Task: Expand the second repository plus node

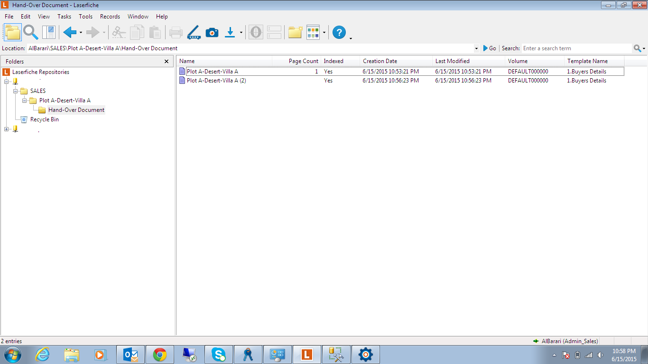Action: tap(7, 129)
